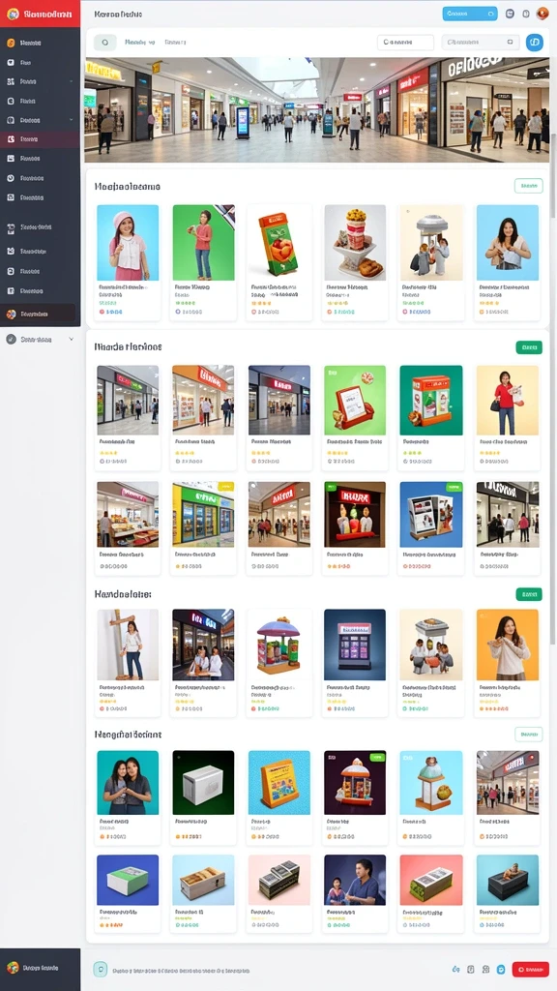Click the gray checkmark circle below dark sidebar

[11, 340]
